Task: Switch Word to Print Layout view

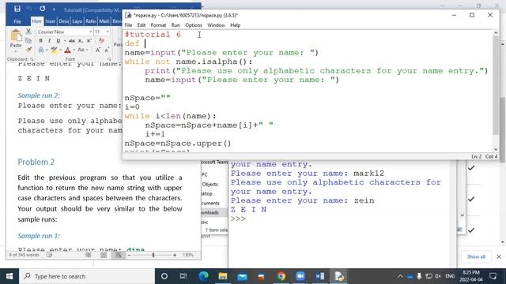Action: point(104,255)
